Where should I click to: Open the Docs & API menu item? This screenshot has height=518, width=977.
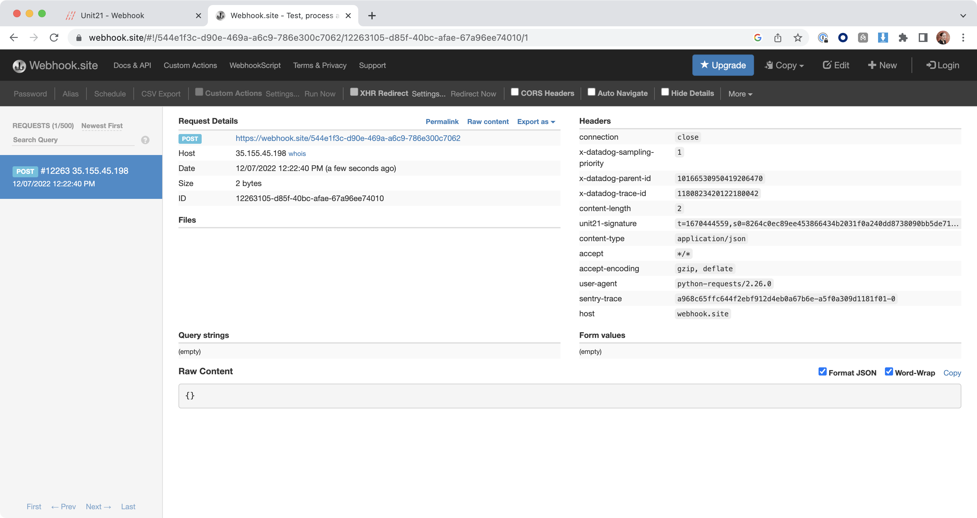[132, 65]
